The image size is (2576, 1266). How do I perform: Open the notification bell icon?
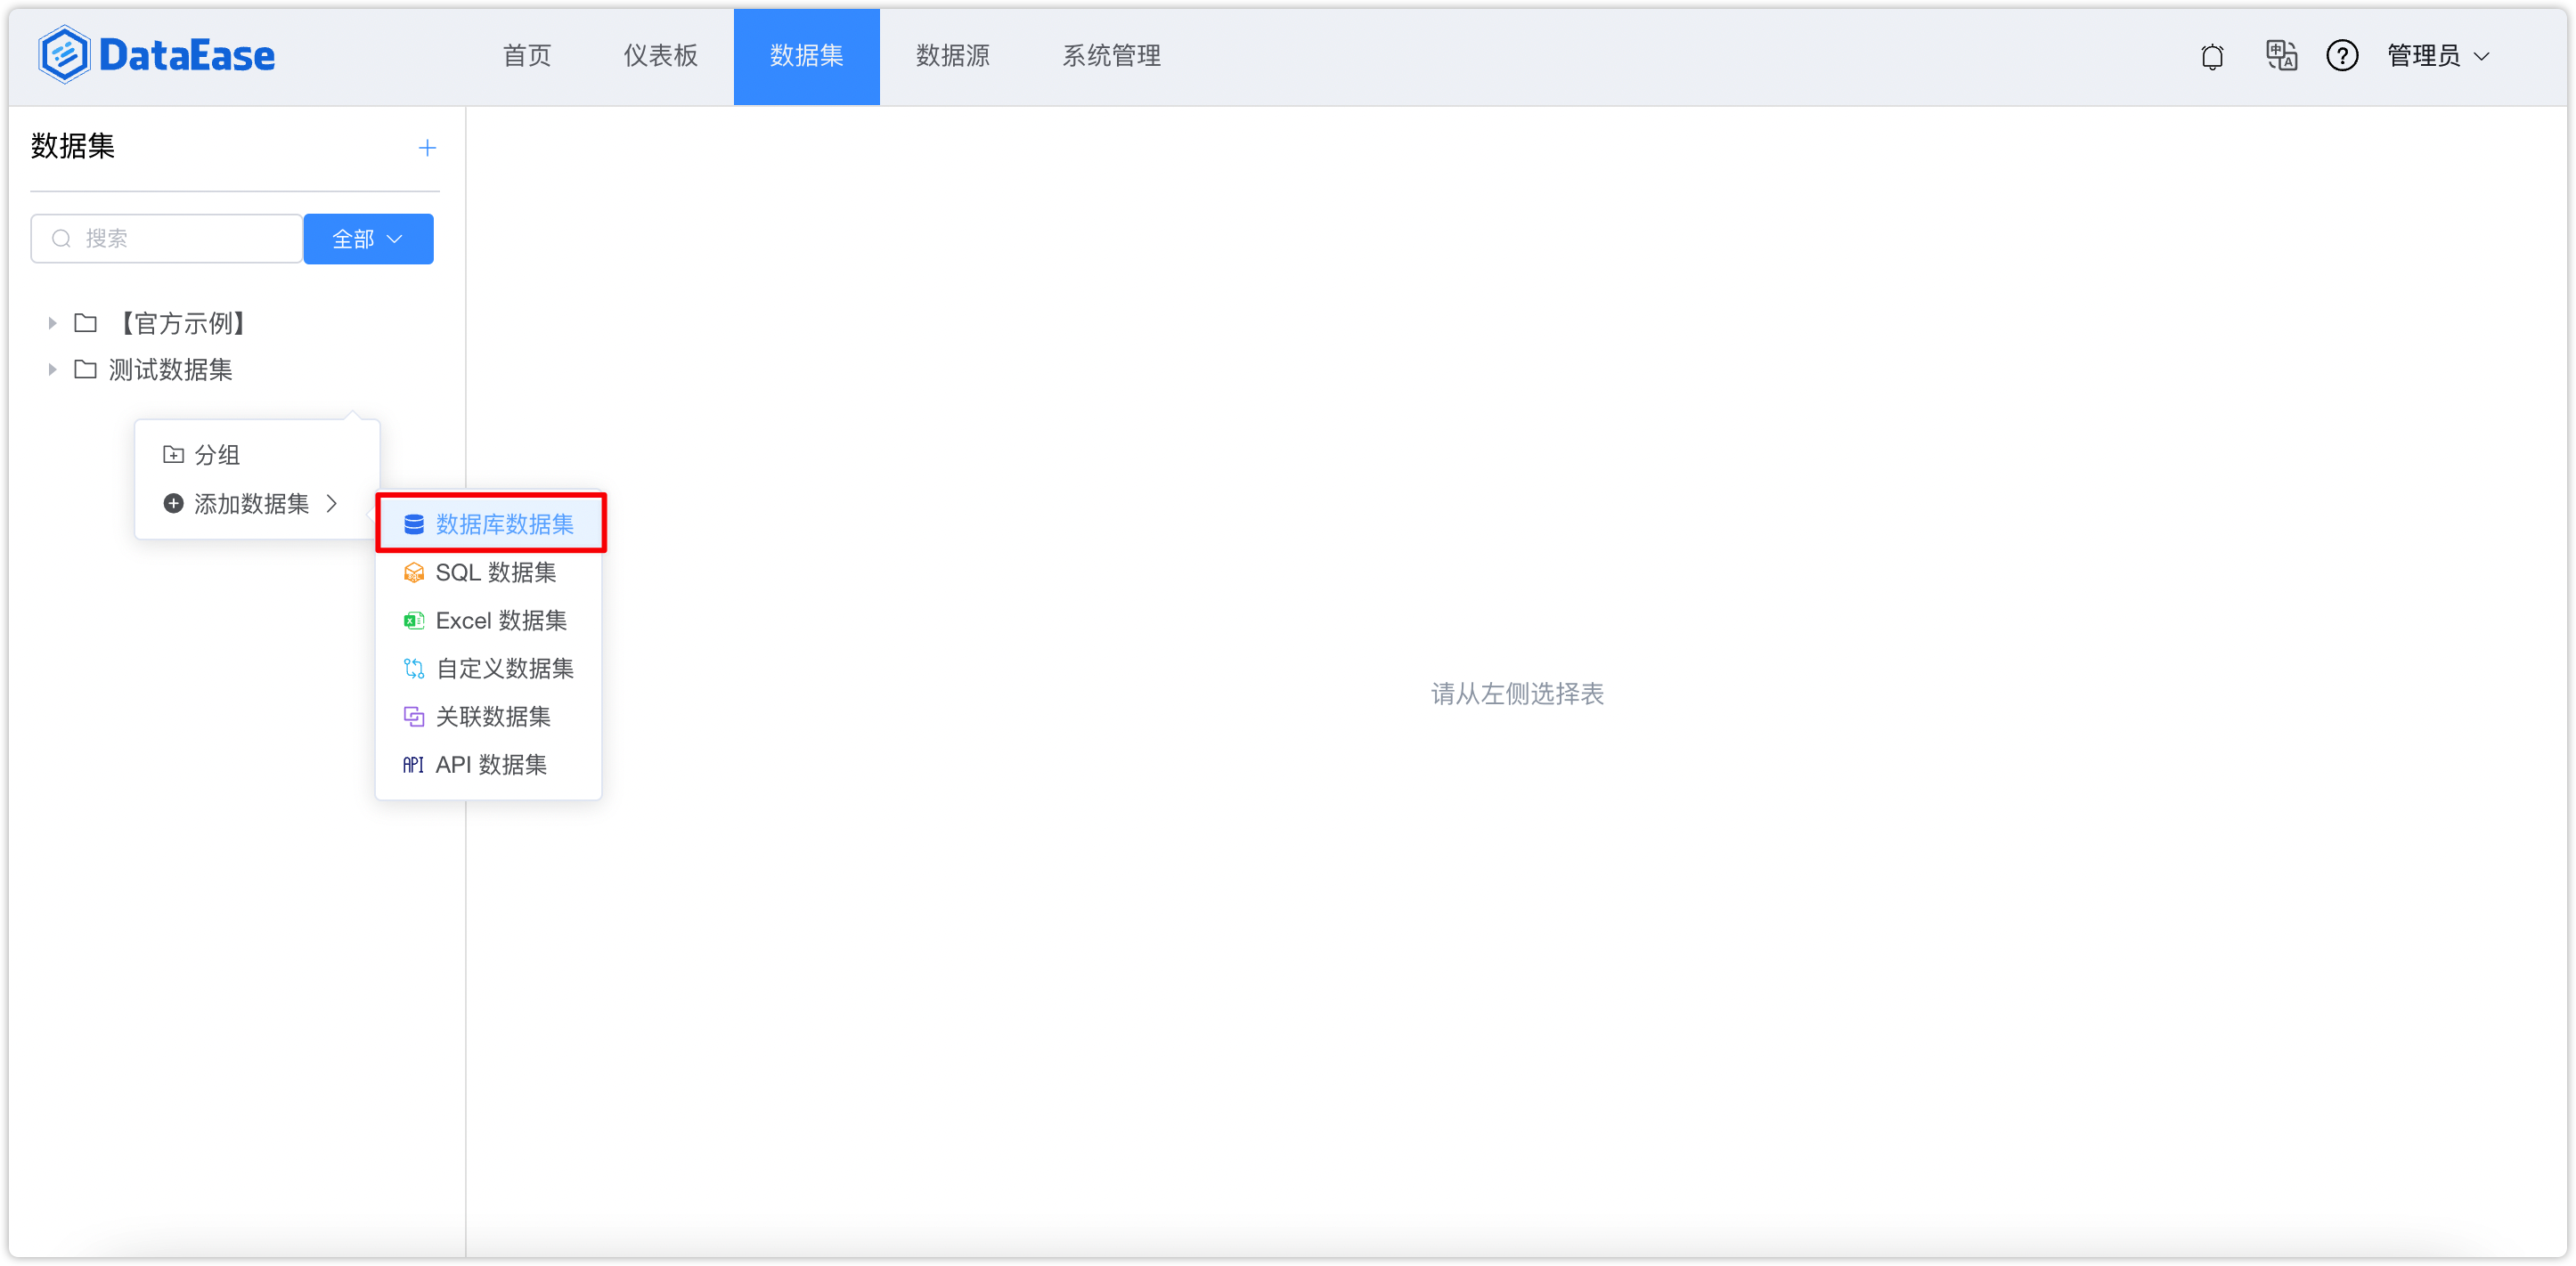click(x=2212, y=56)
